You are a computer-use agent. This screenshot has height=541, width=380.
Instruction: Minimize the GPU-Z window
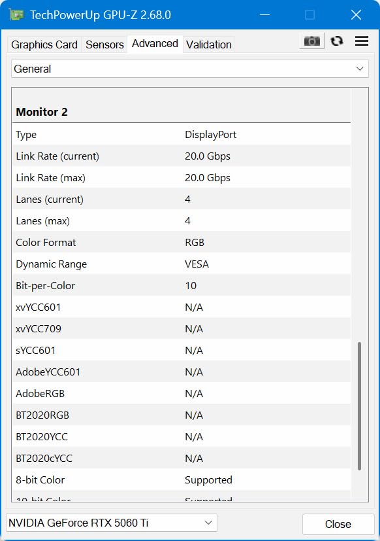264,15
